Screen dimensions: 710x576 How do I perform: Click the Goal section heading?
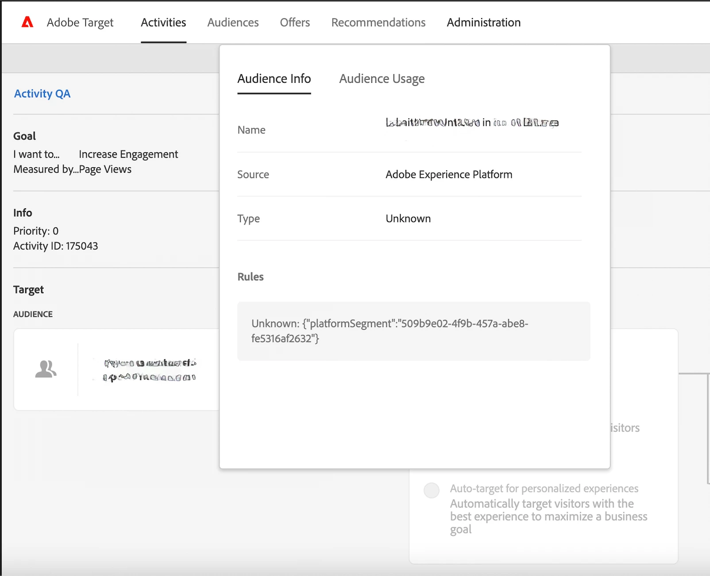click(24, 136)
